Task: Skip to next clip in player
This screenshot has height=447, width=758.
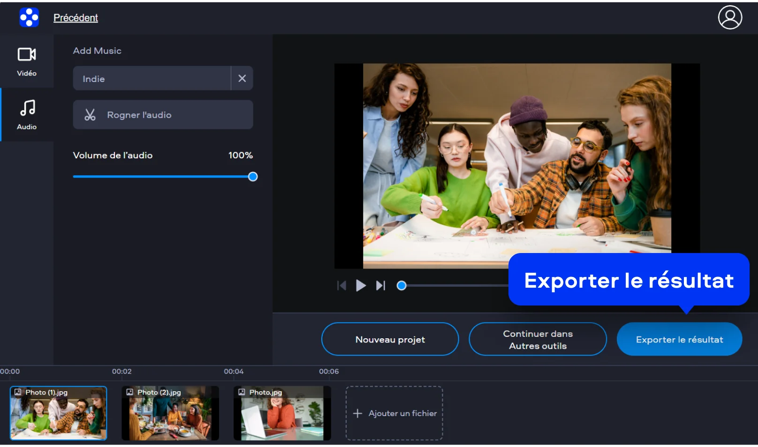Action: [380, 285]
